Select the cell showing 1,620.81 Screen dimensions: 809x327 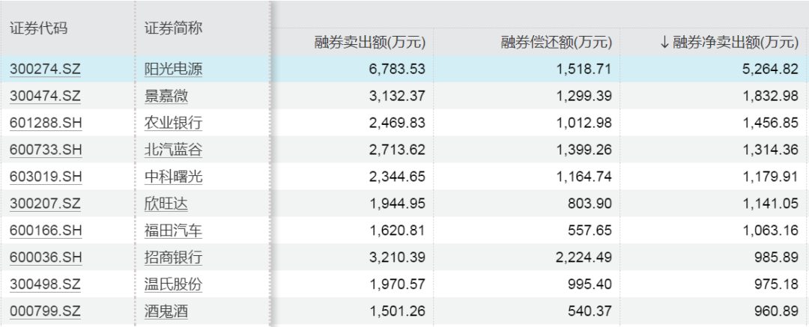pyautogui.click(x=353, y=230)
